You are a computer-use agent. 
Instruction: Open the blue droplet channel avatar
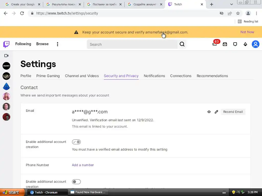6,86
